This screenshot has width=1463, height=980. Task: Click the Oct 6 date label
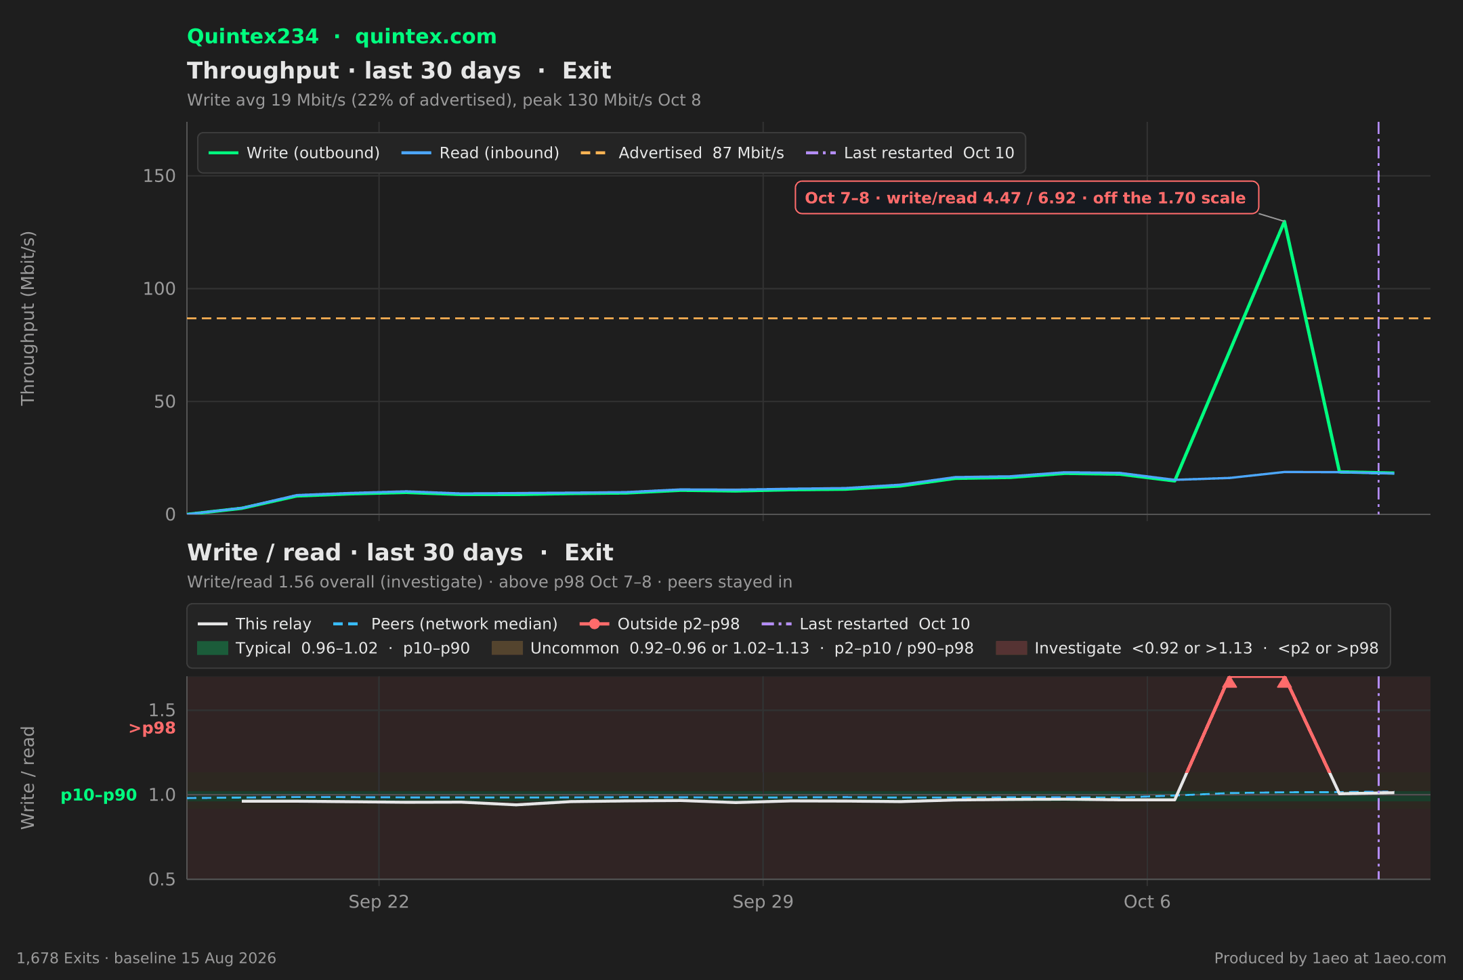(1147, 902)
